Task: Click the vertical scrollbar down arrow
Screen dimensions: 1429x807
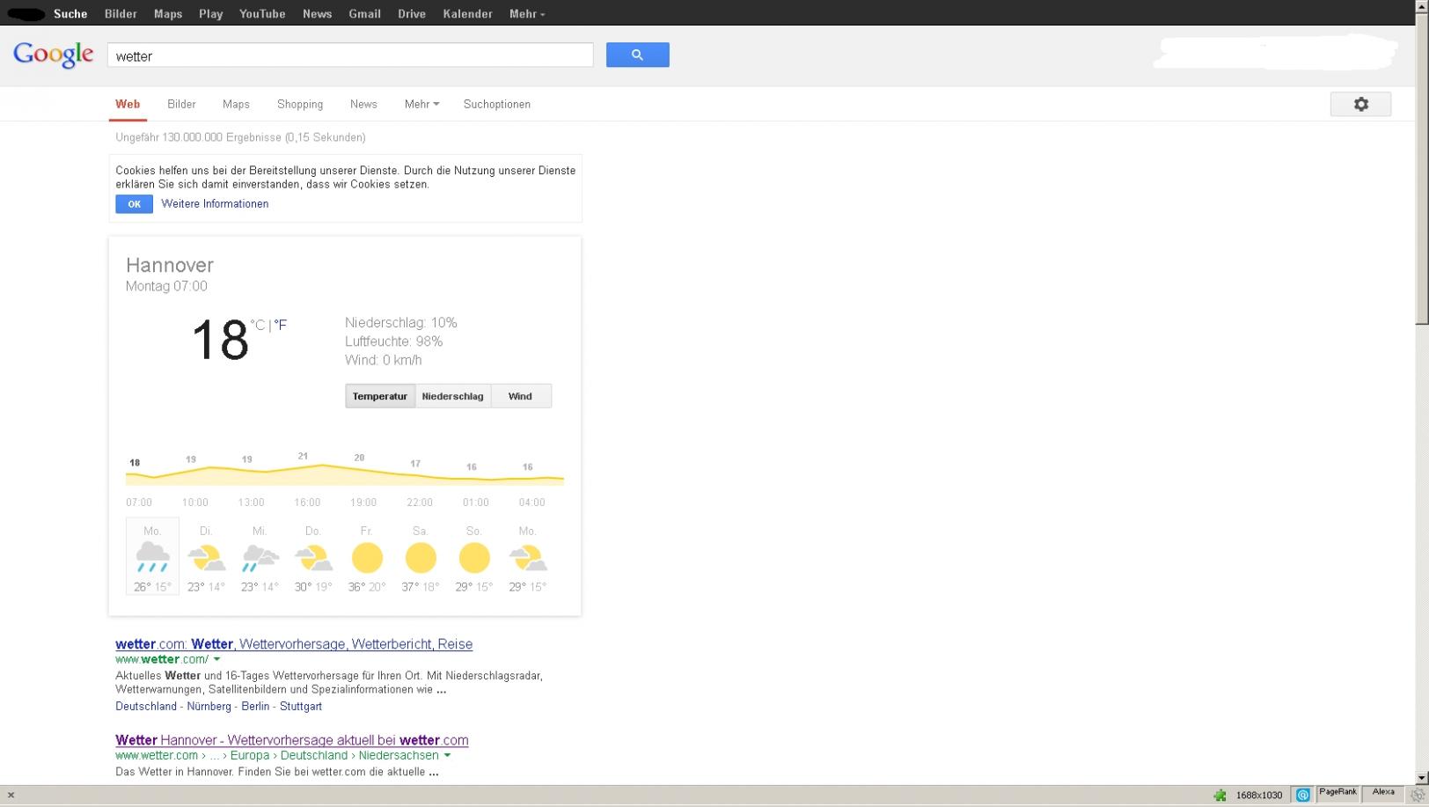Action: click(x=1421, y=778)
